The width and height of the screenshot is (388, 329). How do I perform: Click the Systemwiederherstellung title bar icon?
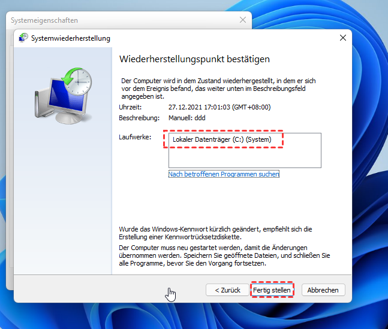23,38
